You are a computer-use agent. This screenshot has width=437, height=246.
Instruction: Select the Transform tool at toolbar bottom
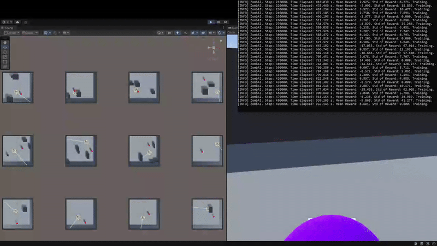[5, 66]
